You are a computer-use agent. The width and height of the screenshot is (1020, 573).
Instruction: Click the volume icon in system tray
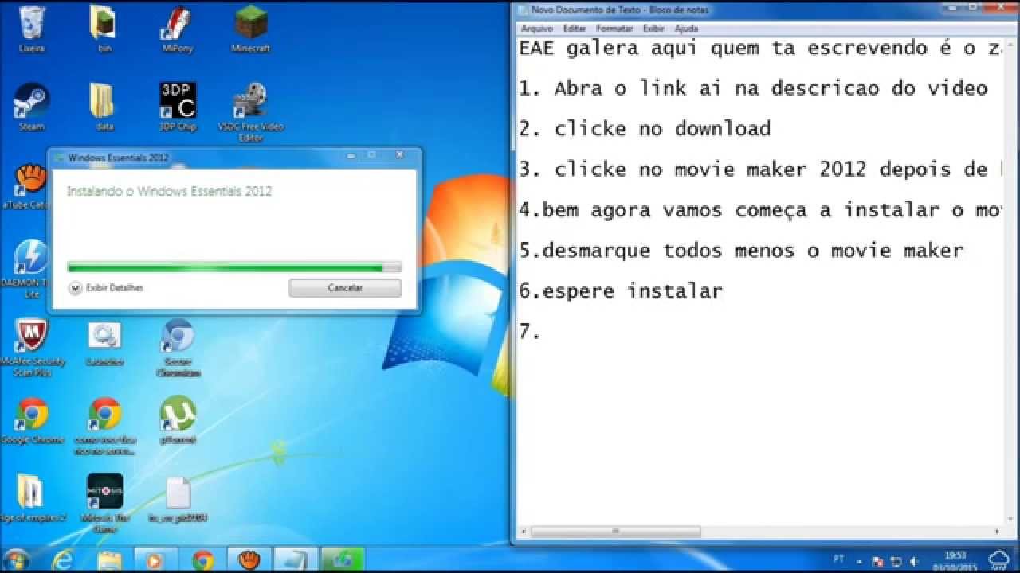pos(914,560)
